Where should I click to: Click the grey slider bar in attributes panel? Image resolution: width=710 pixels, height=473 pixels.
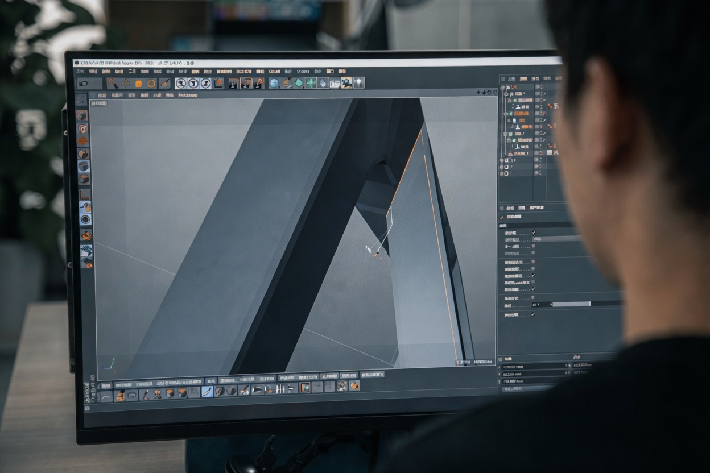pyautogui.click(x=572, y=304)
